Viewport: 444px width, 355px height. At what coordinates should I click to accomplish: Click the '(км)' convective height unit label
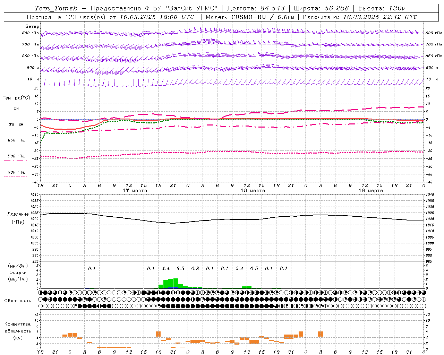(x=18, y=338)
